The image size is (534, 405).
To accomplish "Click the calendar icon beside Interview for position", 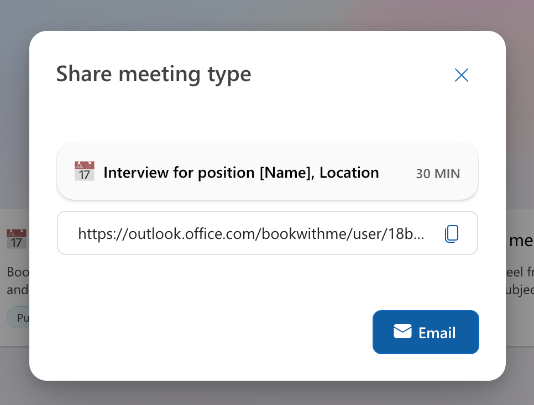I will coord(85,171).
